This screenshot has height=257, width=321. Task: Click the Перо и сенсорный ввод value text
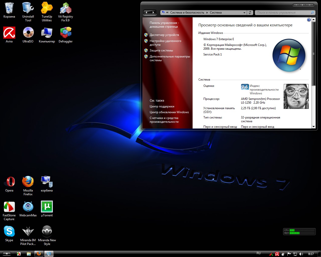(258, 127)
